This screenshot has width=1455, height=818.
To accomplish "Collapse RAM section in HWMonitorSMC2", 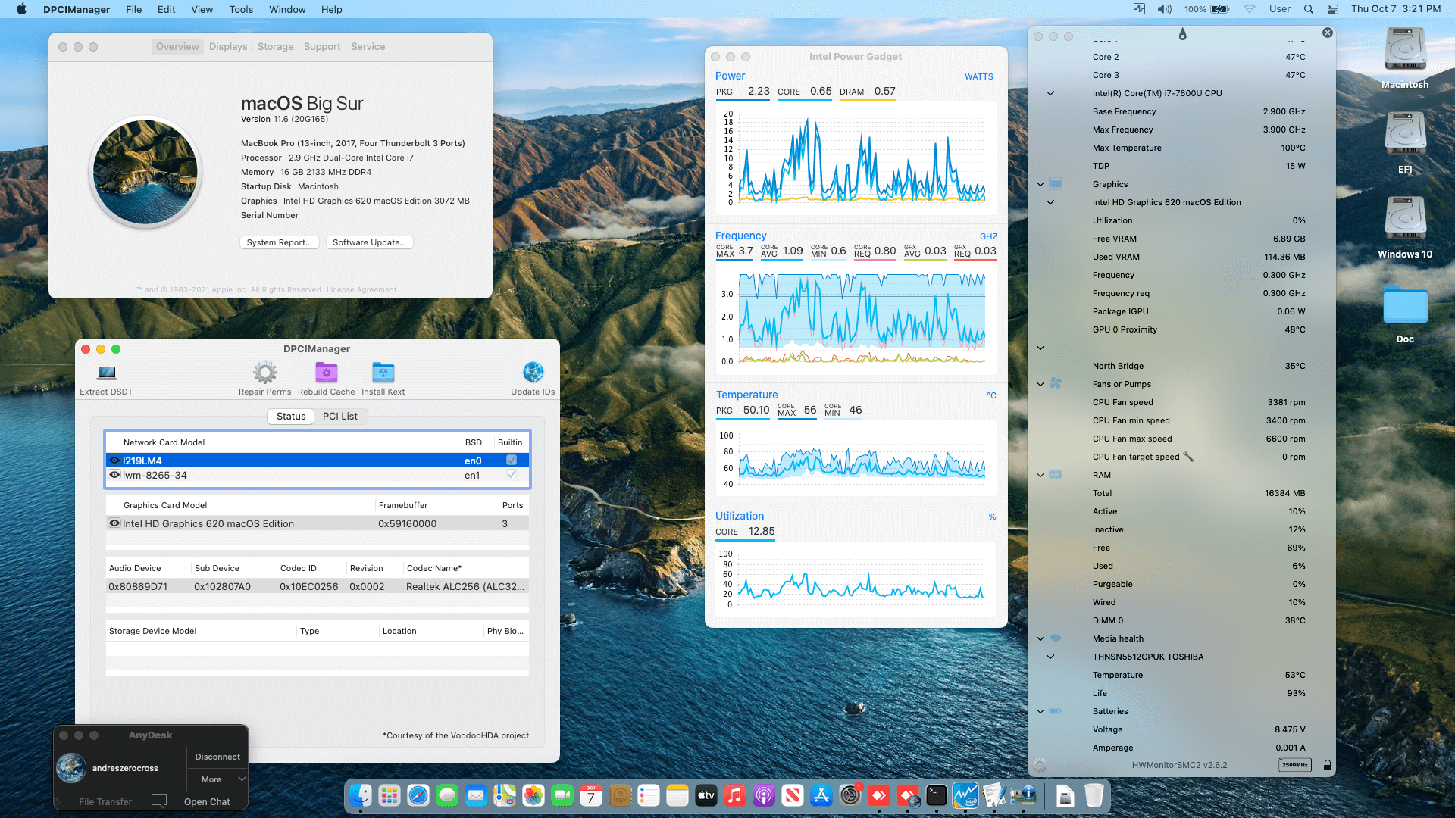I will pyautogui.click(x=1040, y=475).
